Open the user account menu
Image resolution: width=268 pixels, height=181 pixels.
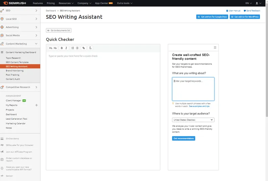258,3
